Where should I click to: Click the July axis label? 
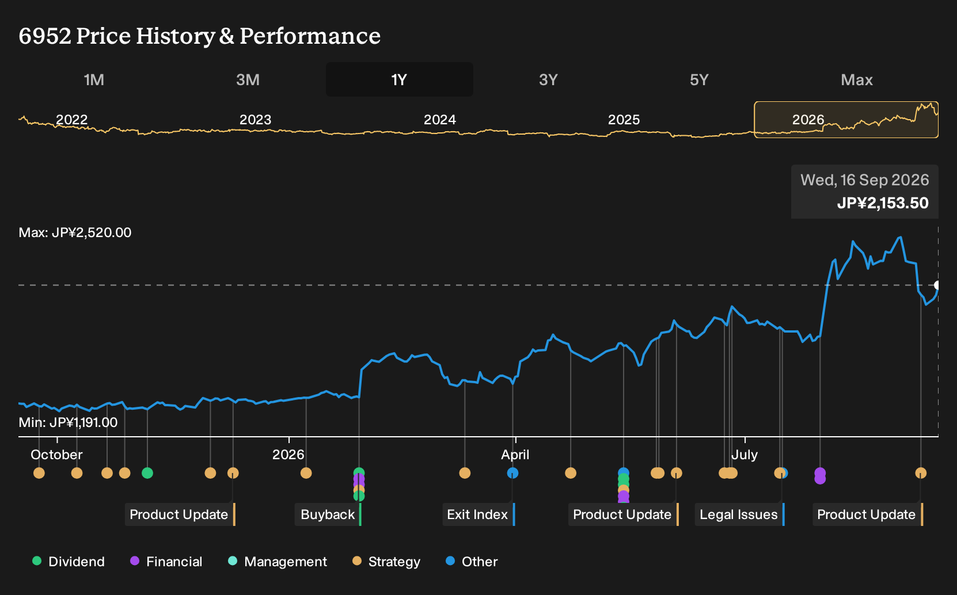coord(745,455)
